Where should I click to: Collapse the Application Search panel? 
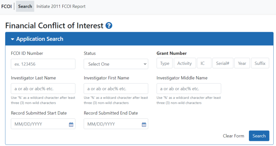(x=37, y=39)
